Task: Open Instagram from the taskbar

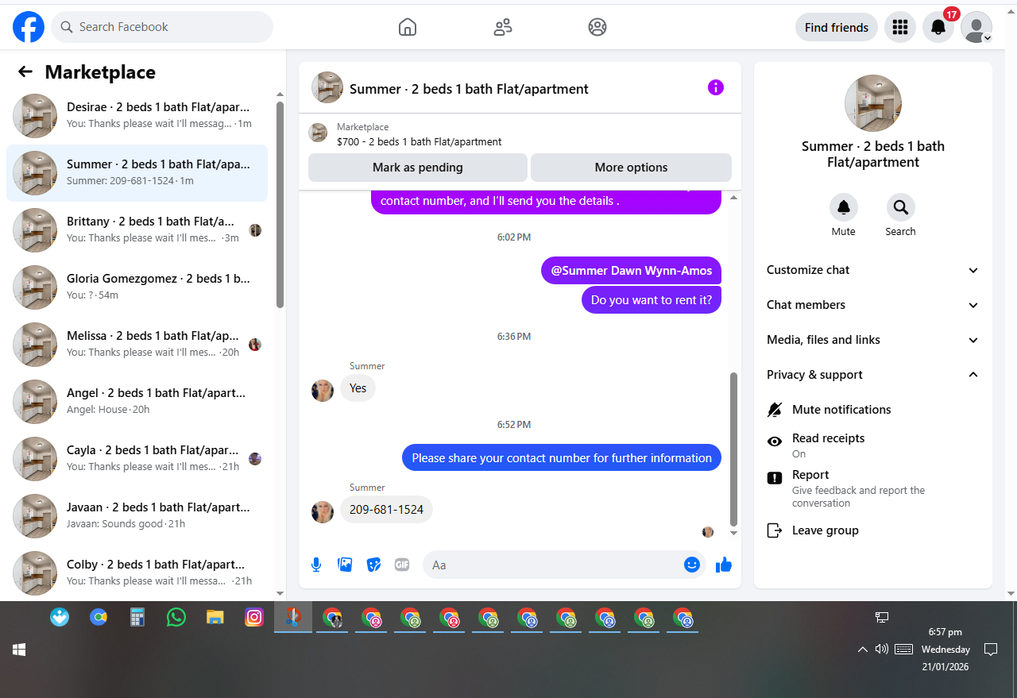Action: point(254,617)
